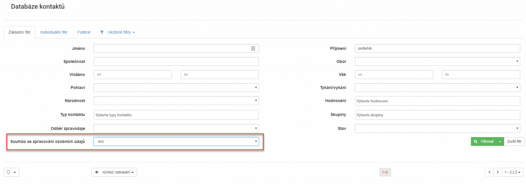
Task: Click the autofill icon in Jméno field
Action: 253,48
